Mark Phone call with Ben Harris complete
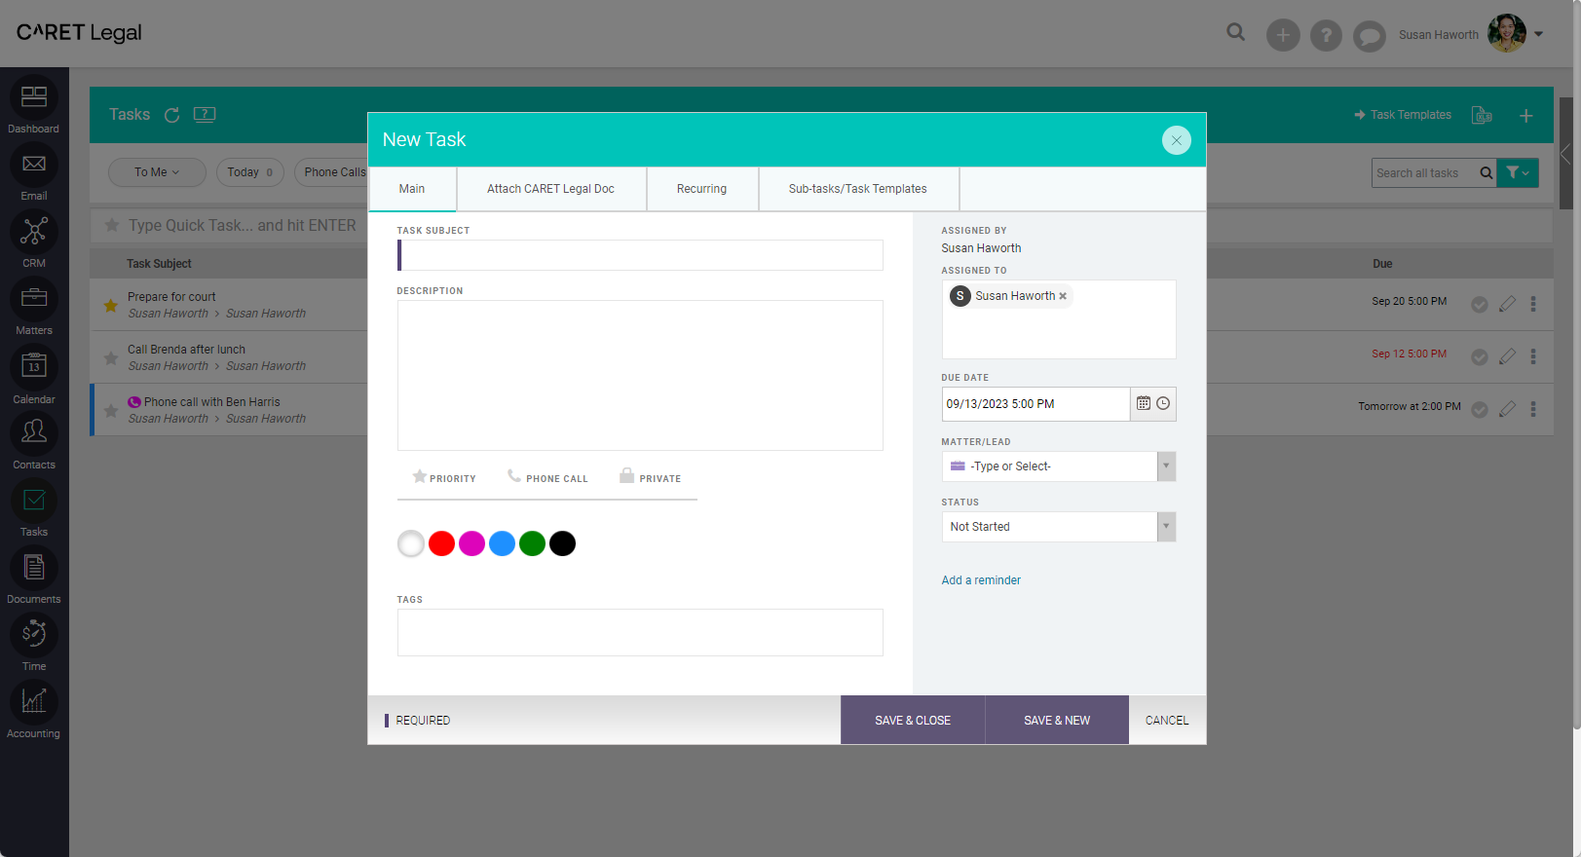The image size is (1581, 857). pyautogui.click(x=1479, y=410)
